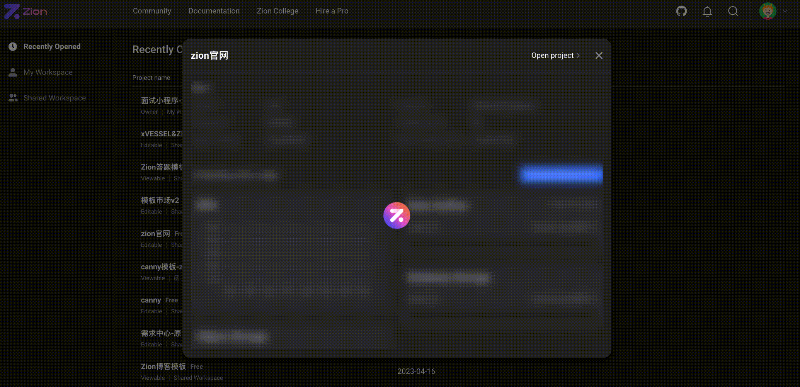800x387 pixels.
Task: Switch to My Workspace
Action: pyautogui.click(x=48, y=72)
